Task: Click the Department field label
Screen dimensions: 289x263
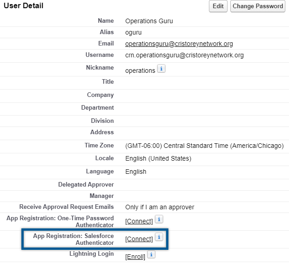Action: [97, 108]
